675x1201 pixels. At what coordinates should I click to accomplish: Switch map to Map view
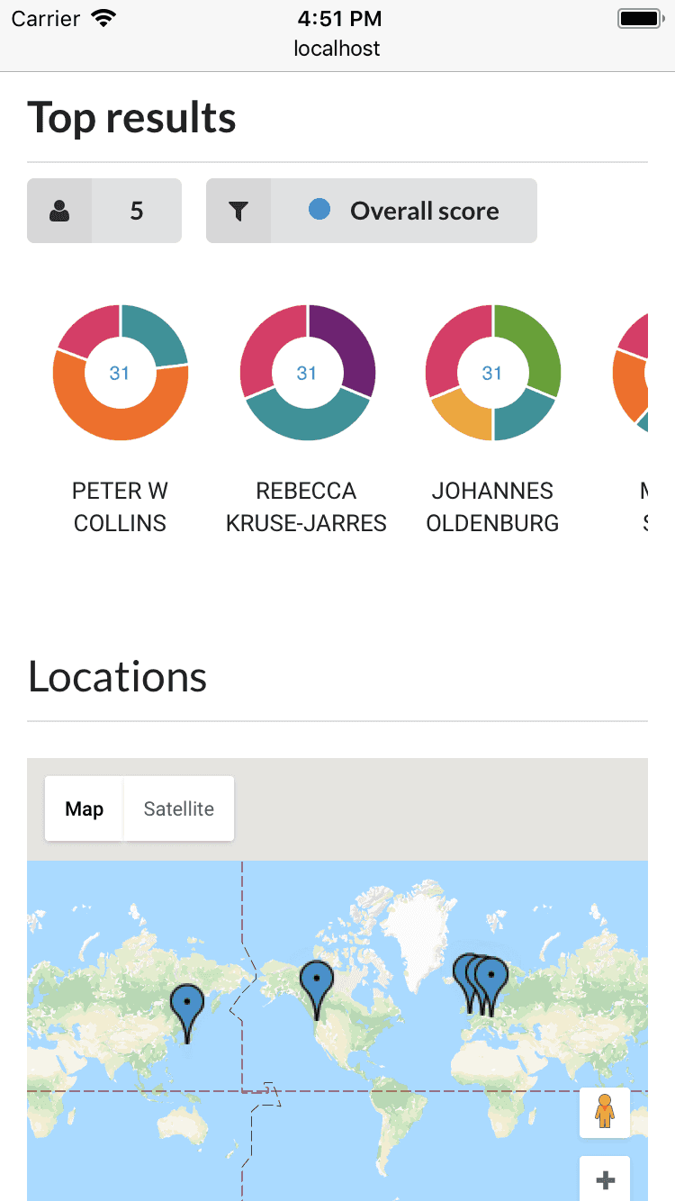84,808
